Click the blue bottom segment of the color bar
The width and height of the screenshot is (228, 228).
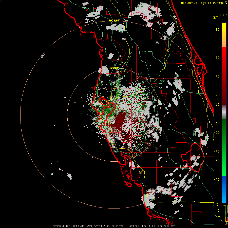click(224, 189)
